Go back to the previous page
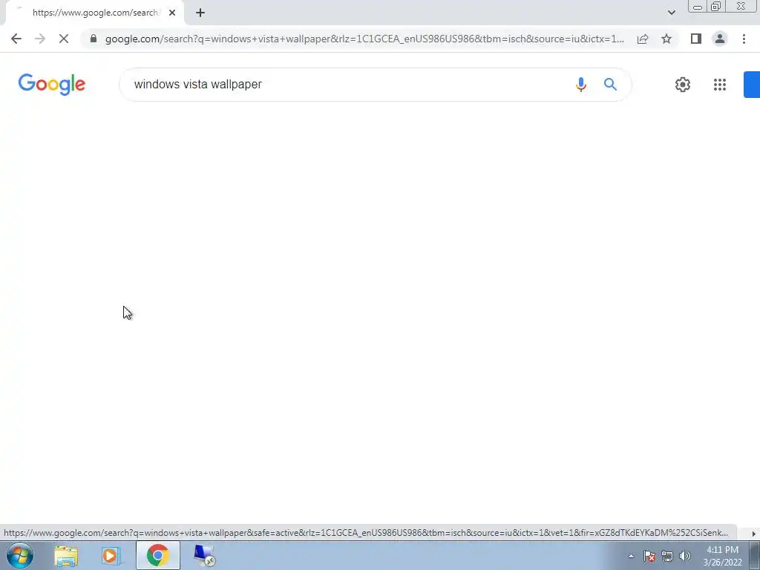The width and height of the screenshot is (760, 570). [16, 39]
